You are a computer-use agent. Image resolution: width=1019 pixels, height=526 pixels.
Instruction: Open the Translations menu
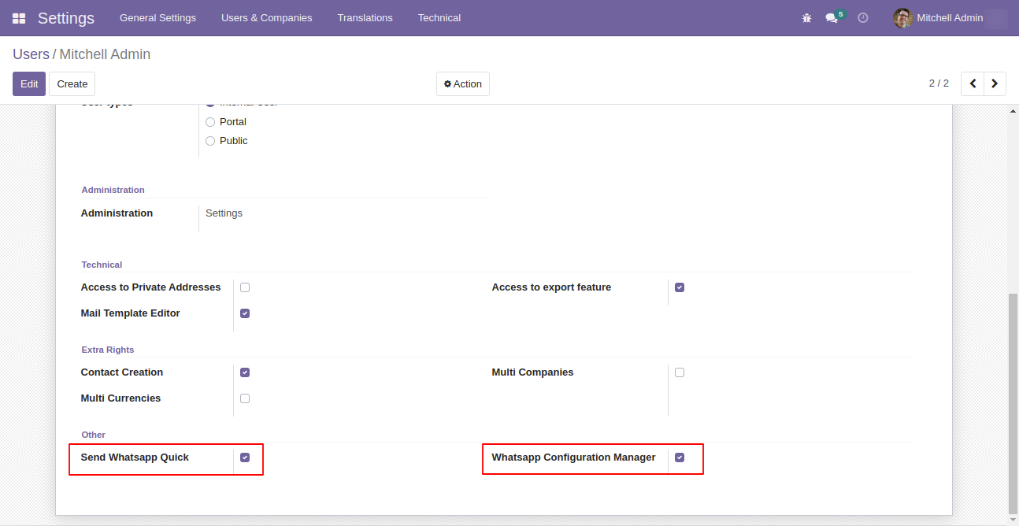click(x=365, y=18)
